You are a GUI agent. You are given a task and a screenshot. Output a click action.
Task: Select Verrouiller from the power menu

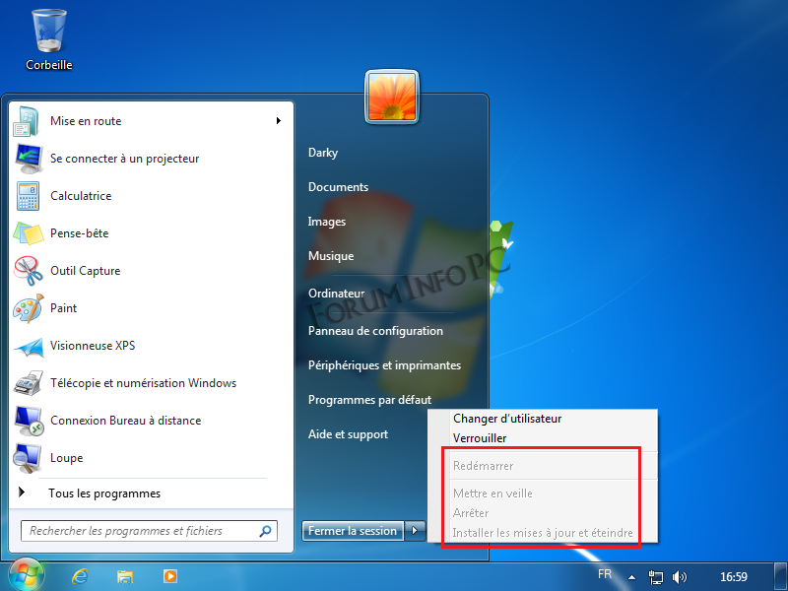[x=543, y=438]
